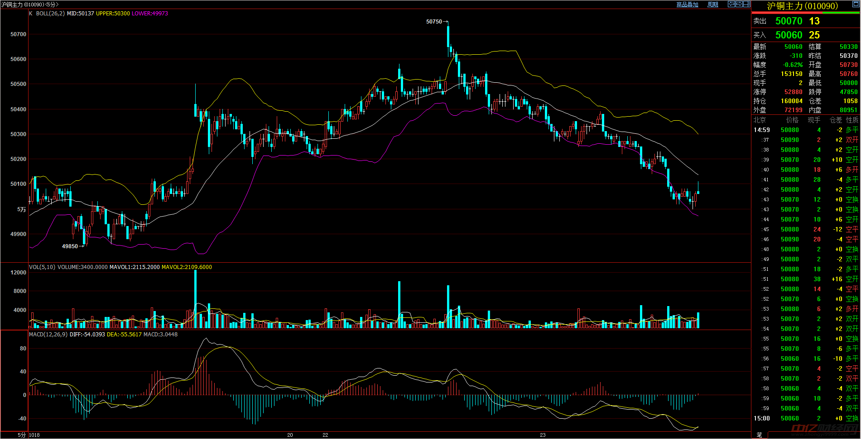Click the left arrow previous-contract icon
Image resolution: width=861 pixels, height=439 pixels.
point(731,4)
